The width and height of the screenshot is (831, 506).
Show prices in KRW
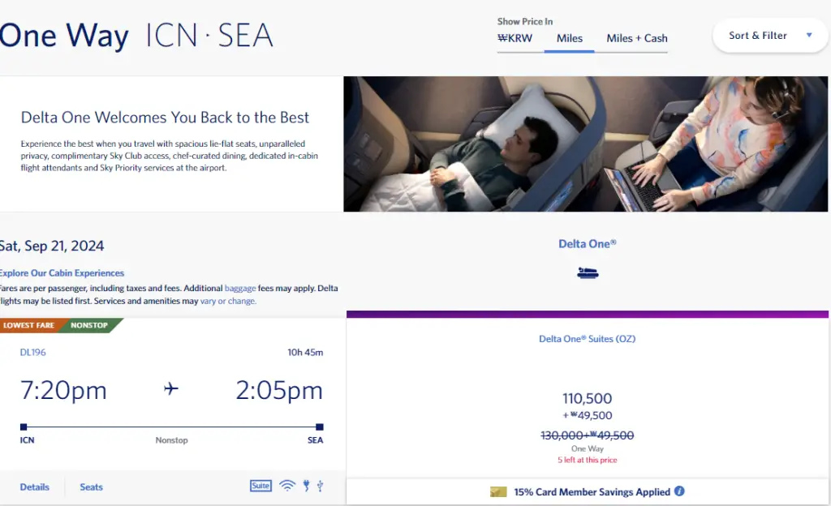514,37
